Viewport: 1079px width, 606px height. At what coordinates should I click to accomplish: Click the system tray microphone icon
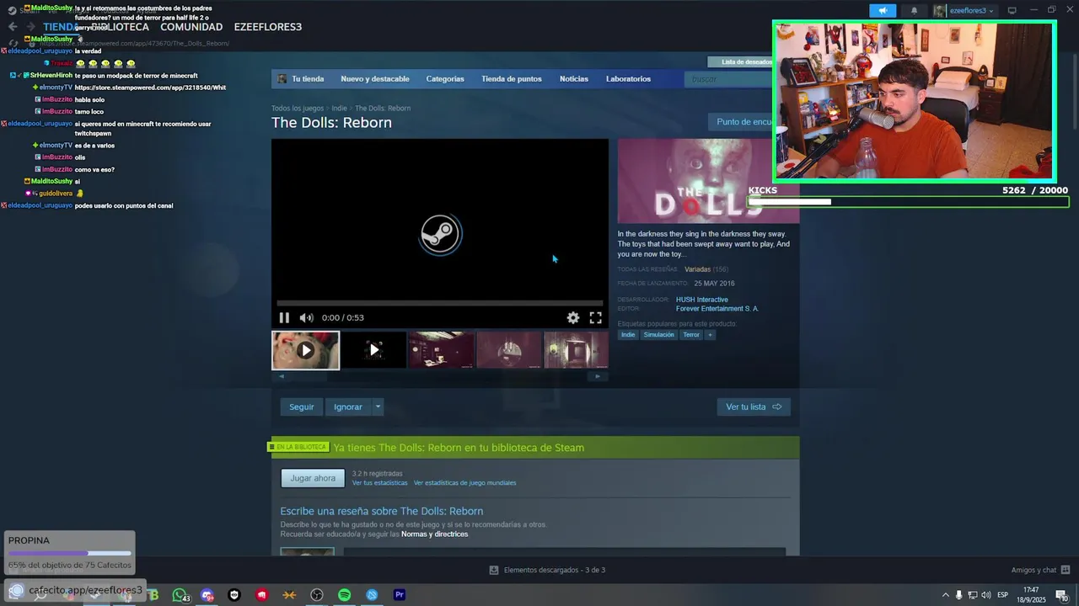click(958, 595)
